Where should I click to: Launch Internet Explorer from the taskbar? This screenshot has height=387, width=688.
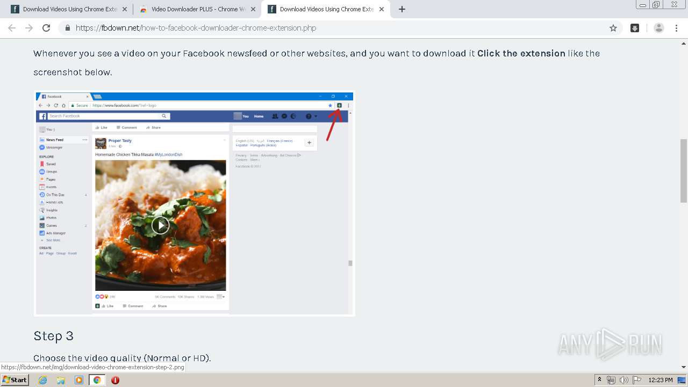coord(42,380)
